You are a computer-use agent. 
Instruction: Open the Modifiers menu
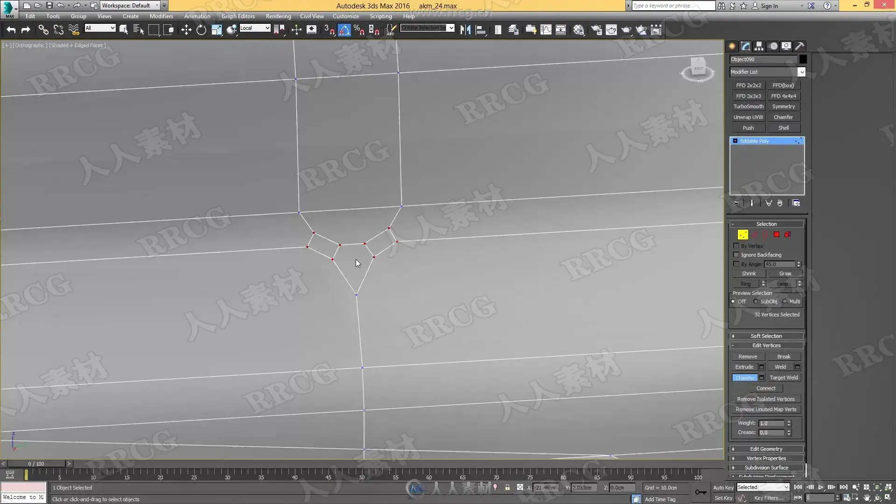tap(161, 16)
